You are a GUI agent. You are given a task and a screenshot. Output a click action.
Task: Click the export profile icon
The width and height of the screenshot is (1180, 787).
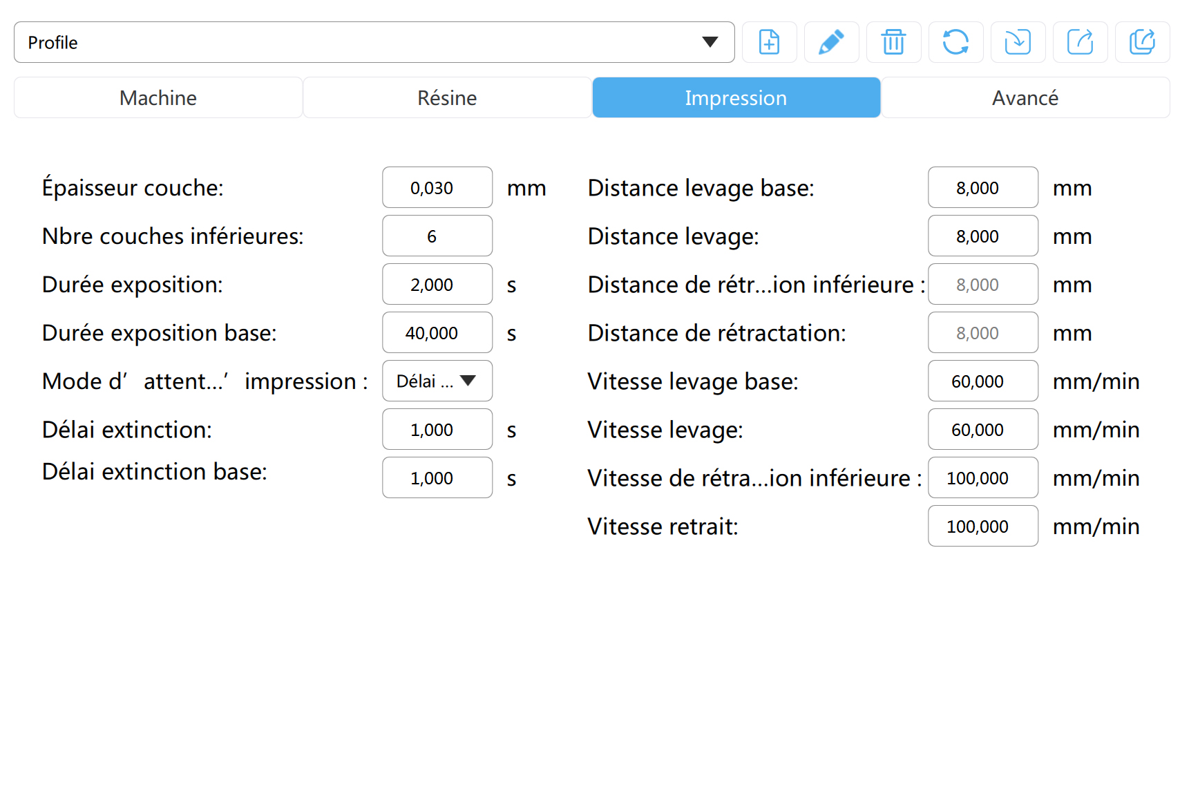point(1080,42)
